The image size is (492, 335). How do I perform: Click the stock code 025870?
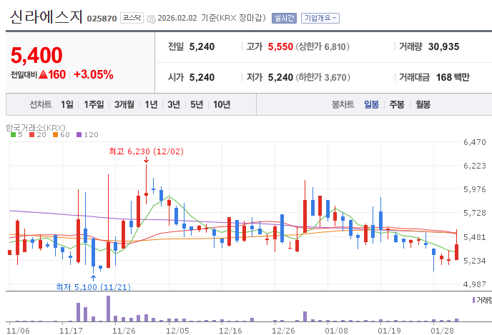[102, 19]
